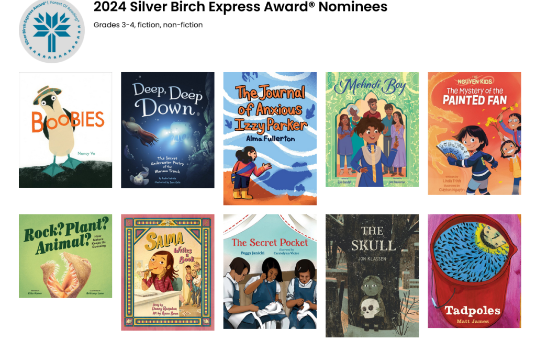Click the Grades 3-4, fiction, non-fiction subtitle
536x341 pixels.
(148, 25)
